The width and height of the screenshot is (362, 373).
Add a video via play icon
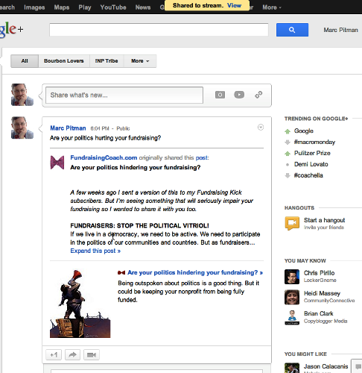point(239,95)
